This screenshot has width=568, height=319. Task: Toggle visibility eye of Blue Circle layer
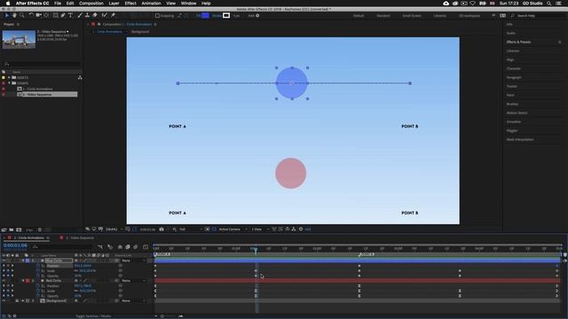coord(4,261)
